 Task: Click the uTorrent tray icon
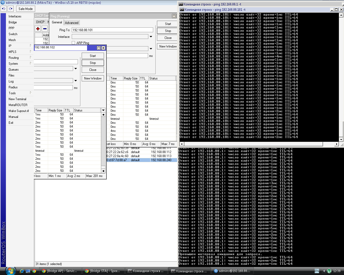pyautogui.click(x=329, y=271)
